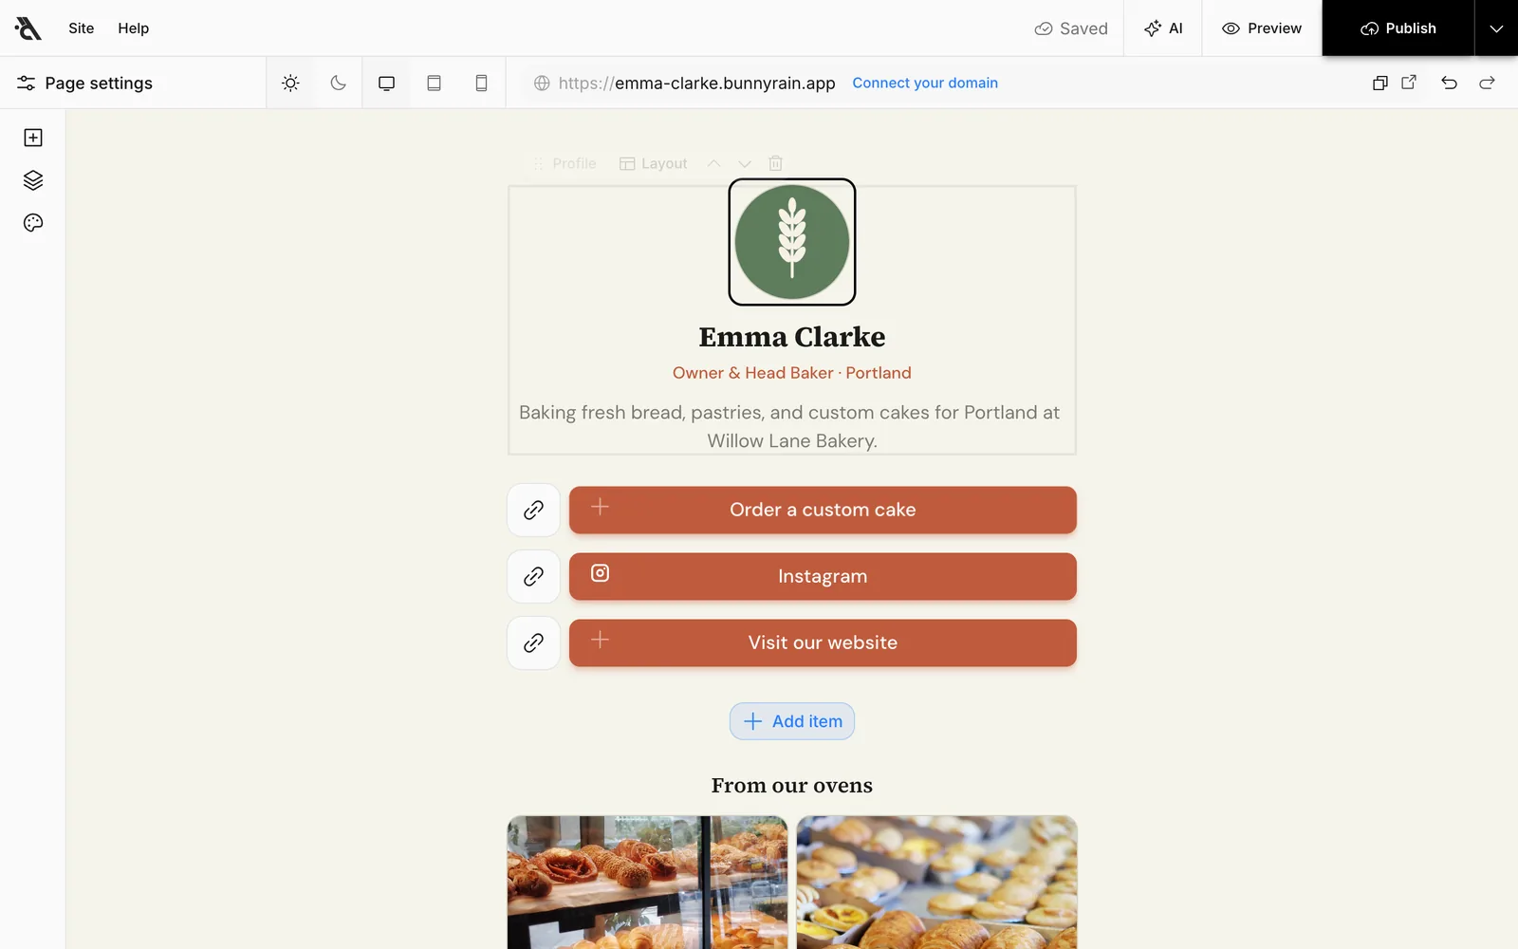
Task: Click the site URL emma-clarke.bunnyrain.app
Action: click(697, 83)
